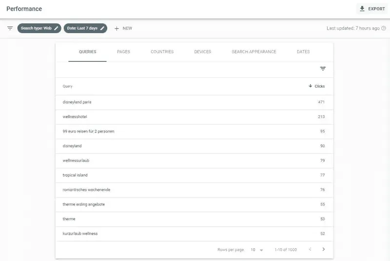Expand the Rows per page dropdown

coord(256,250)
